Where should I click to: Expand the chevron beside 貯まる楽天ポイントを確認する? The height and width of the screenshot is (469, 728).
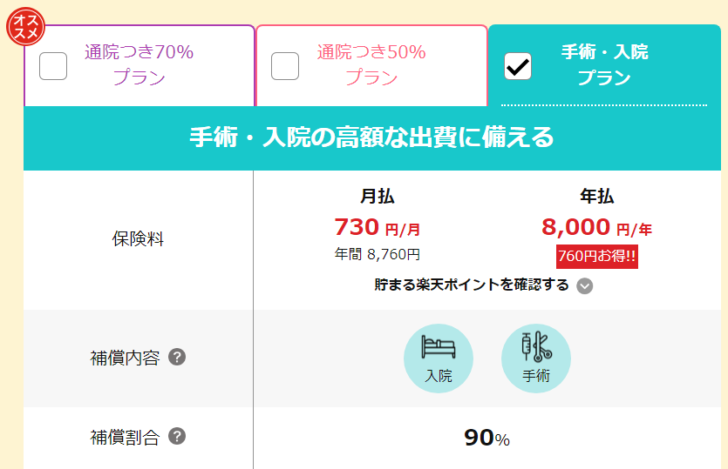[584, 286]
